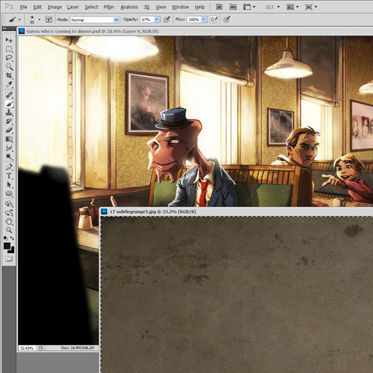The image size is (373, 373).
Task: Swap foreground and background colors
Action: click(x=12, y=238)
